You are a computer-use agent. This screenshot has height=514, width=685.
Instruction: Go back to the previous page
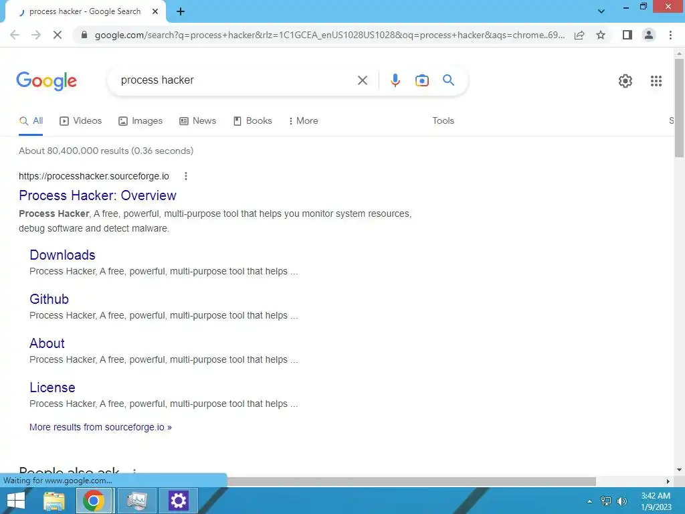(15, 35)
